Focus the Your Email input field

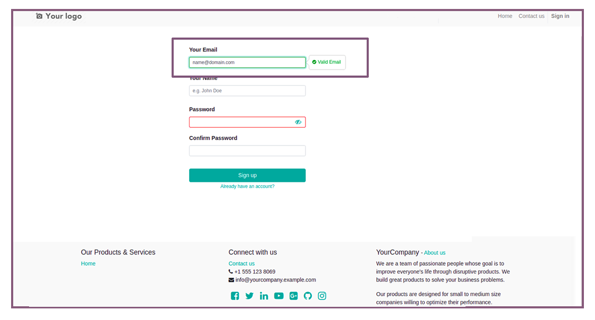coord(247,63)
